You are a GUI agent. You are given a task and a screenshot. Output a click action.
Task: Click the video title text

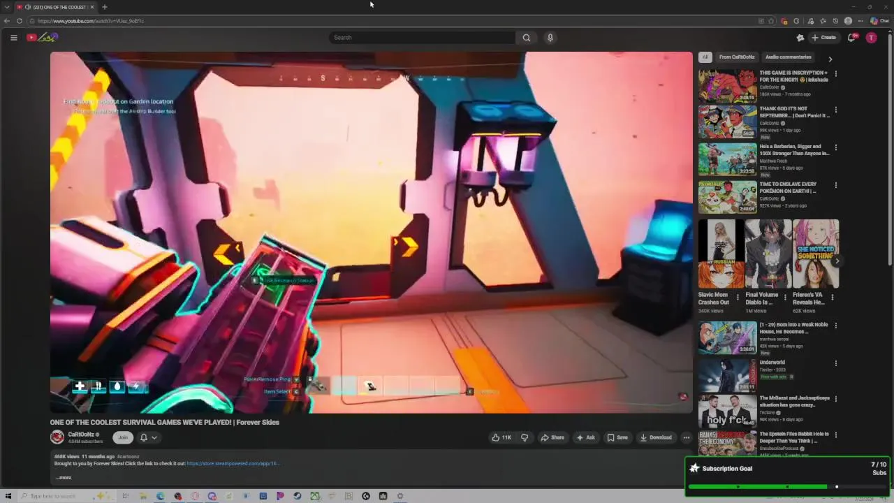coord(165,422)
